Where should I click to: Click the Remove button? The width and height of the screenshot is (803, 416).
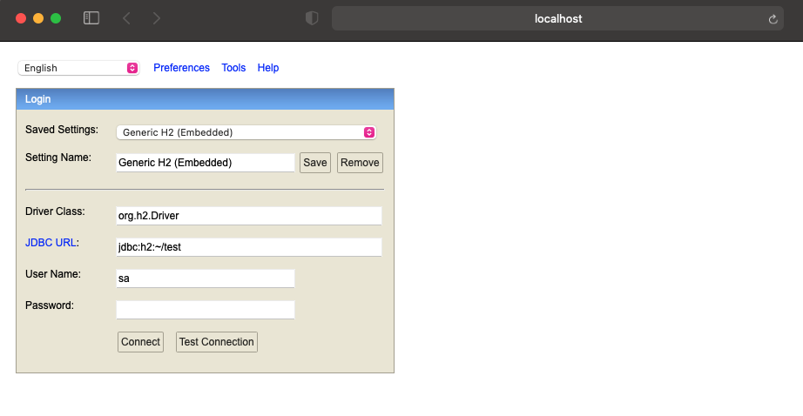[x=360, y=163]
